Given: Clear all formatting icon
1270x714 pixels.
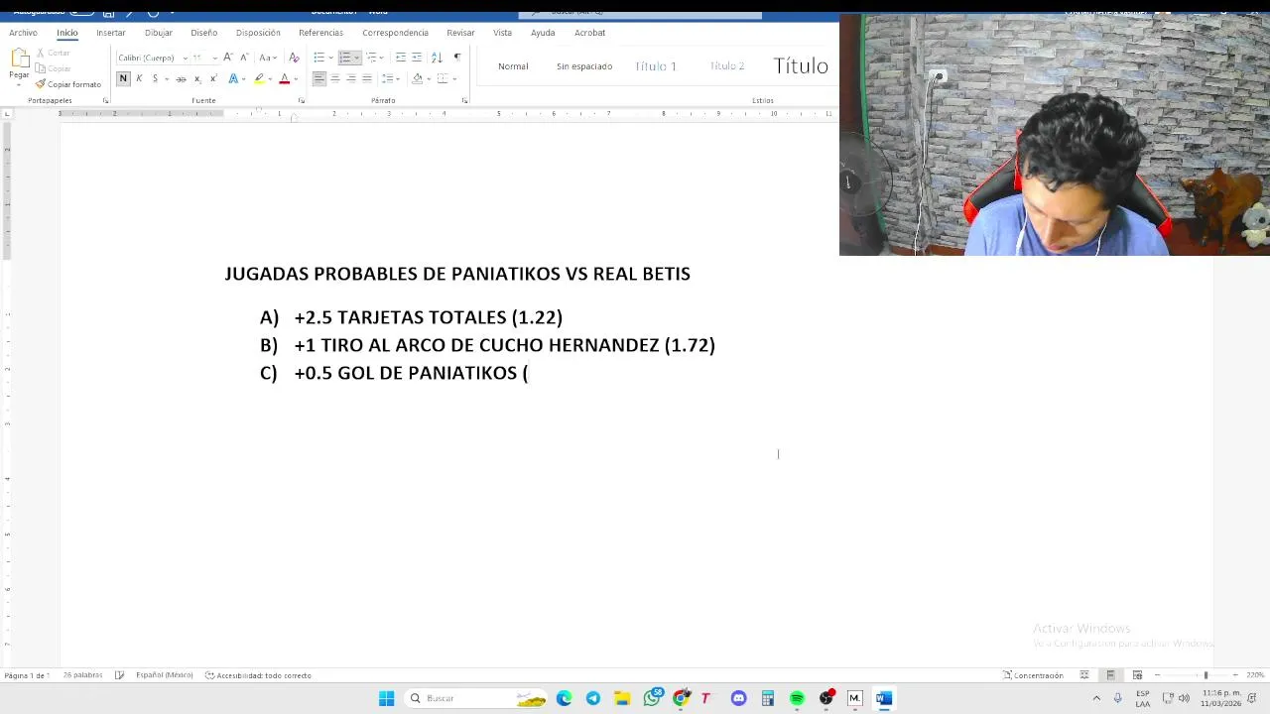Looking at the screenshot, I should click(x=294, y=58).
